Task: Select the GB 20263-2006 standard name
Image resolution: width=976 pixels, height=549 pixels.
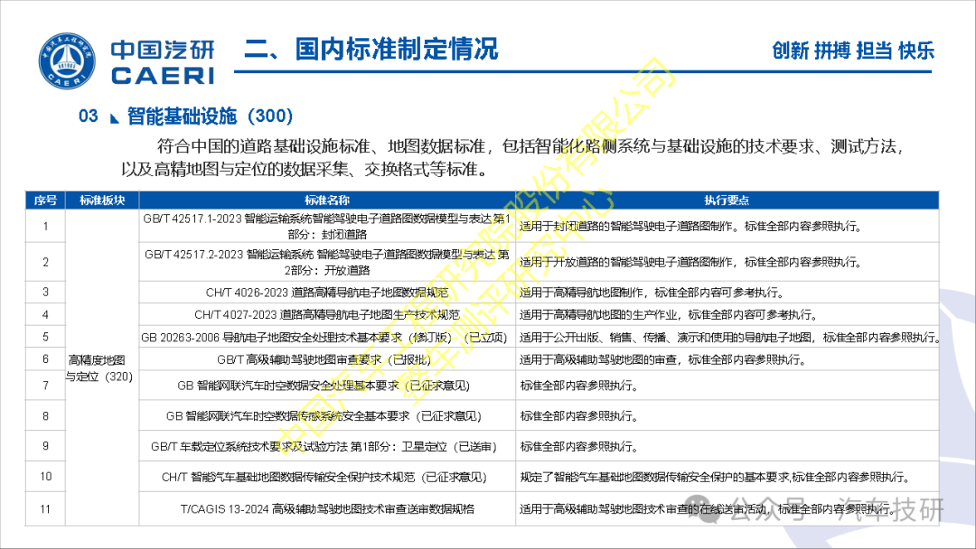Action: [x=324, y=337]
